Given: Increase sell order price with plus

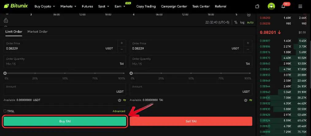Looking at the screenshot, I should click(x=248, y=43).
